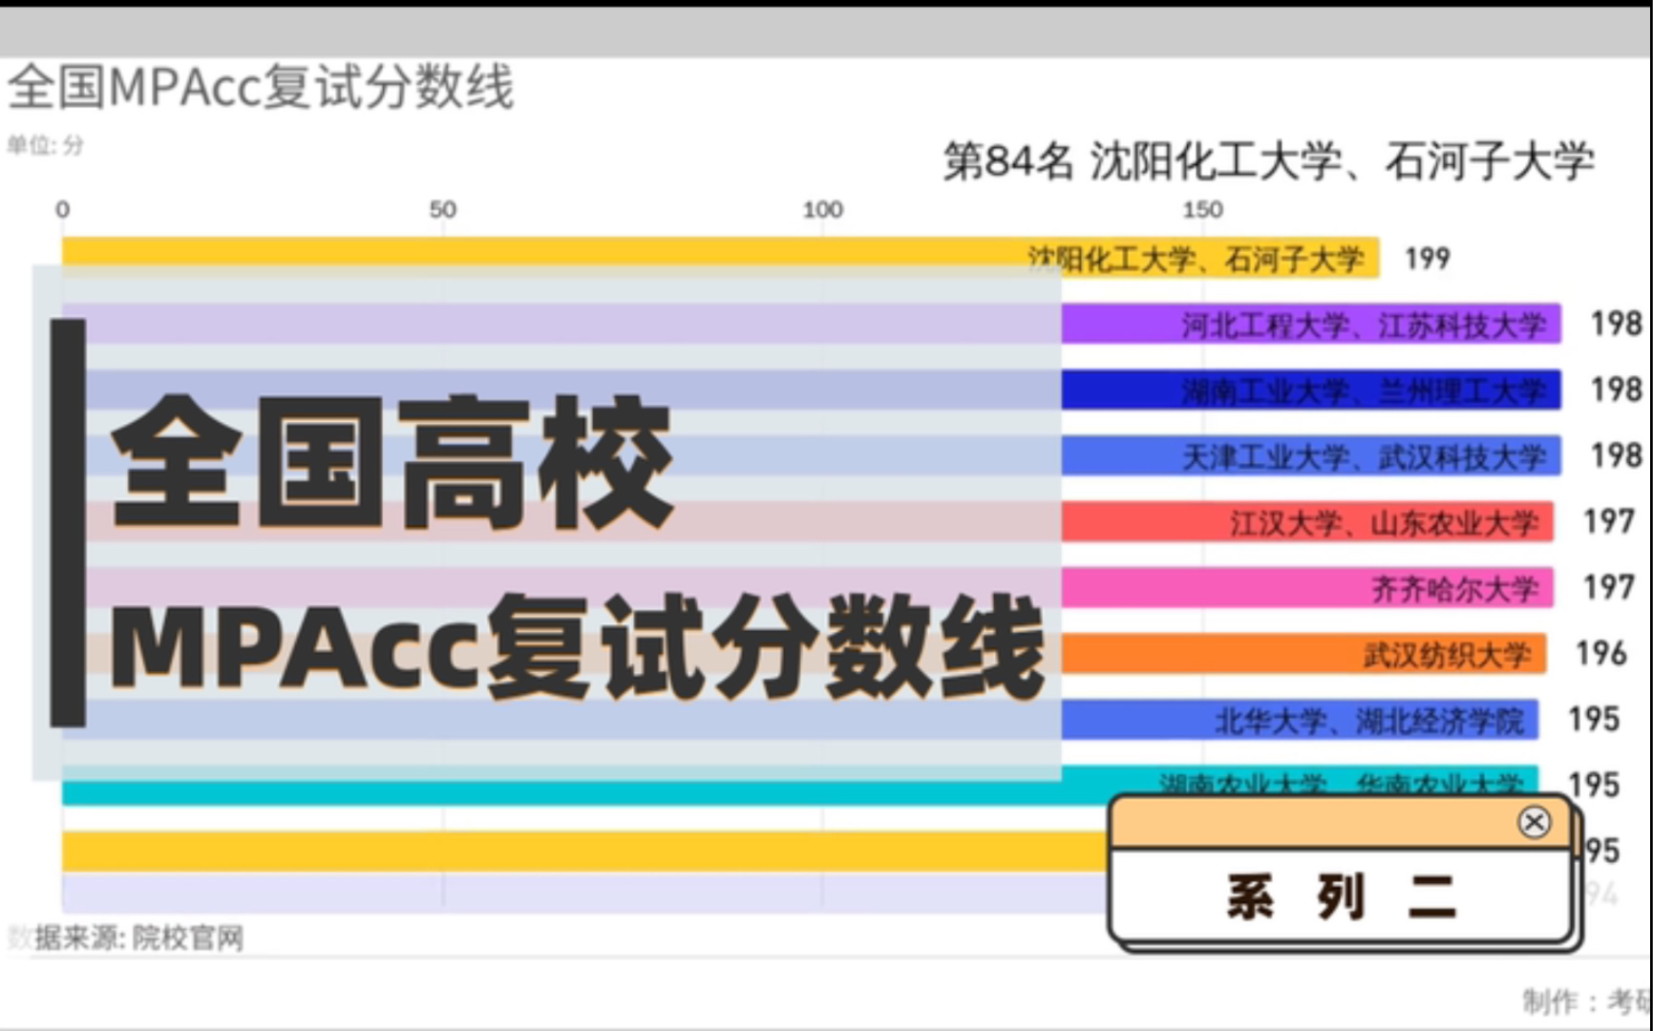
Task: Click the value 198 beside 天津工业大学 bar
Action: point(1616,455)
